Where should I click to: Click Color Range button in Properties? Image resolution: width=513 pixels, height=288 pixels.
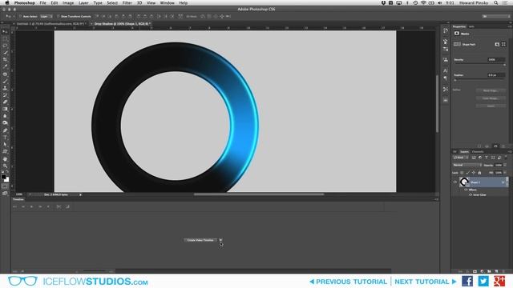pyautogui.click(x=491, y=98)
